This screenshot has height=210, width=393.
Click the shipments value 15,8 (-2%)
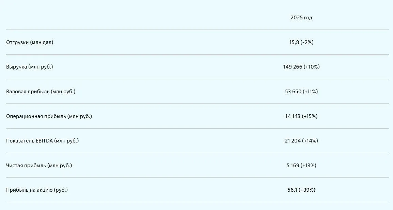pyautogui.click(x=301, y=42)
